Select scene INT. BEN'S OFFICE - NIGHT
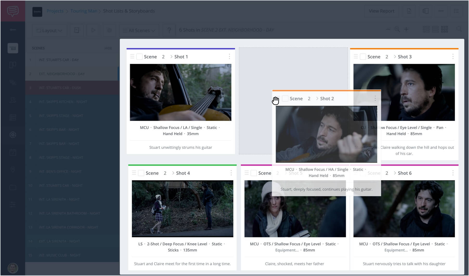 (72, 172)
